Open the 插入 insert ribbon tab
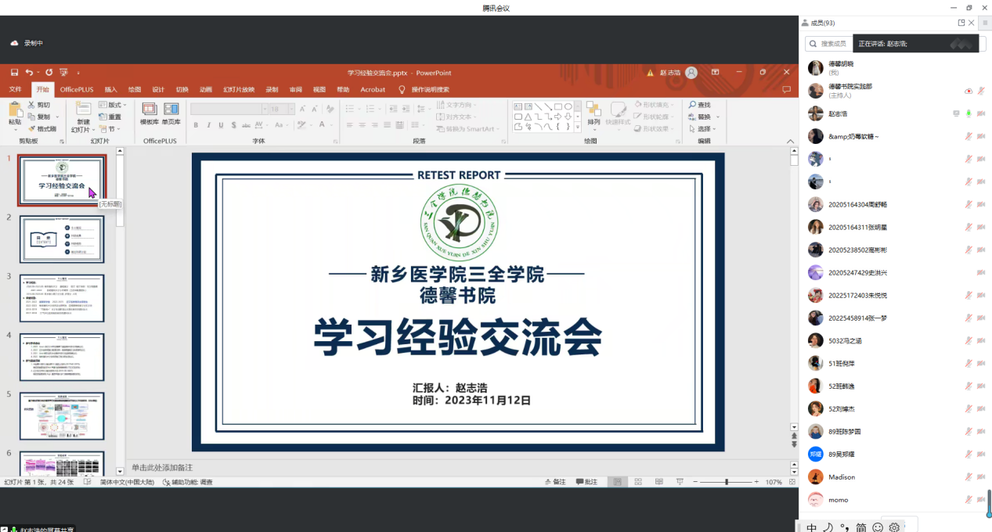 coord(111,89)
